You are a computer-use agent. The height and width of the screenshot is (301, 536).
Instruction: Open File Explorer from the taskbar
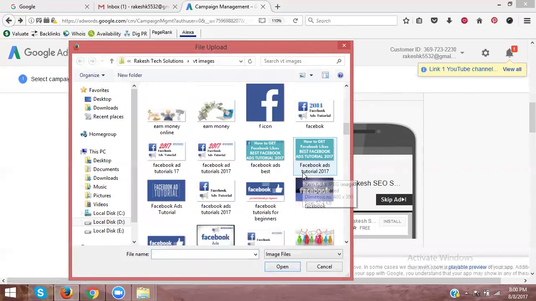coord(143,293)
